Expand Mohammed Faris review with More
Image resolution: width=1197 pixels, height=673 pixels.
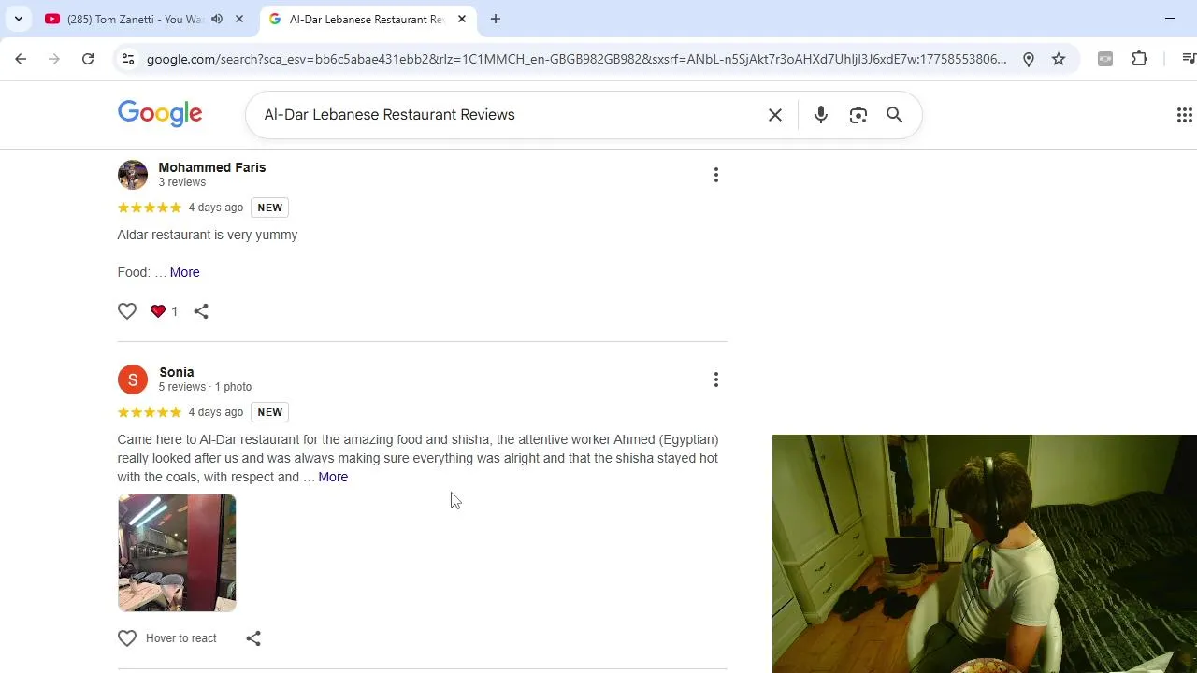pos(185,272)
